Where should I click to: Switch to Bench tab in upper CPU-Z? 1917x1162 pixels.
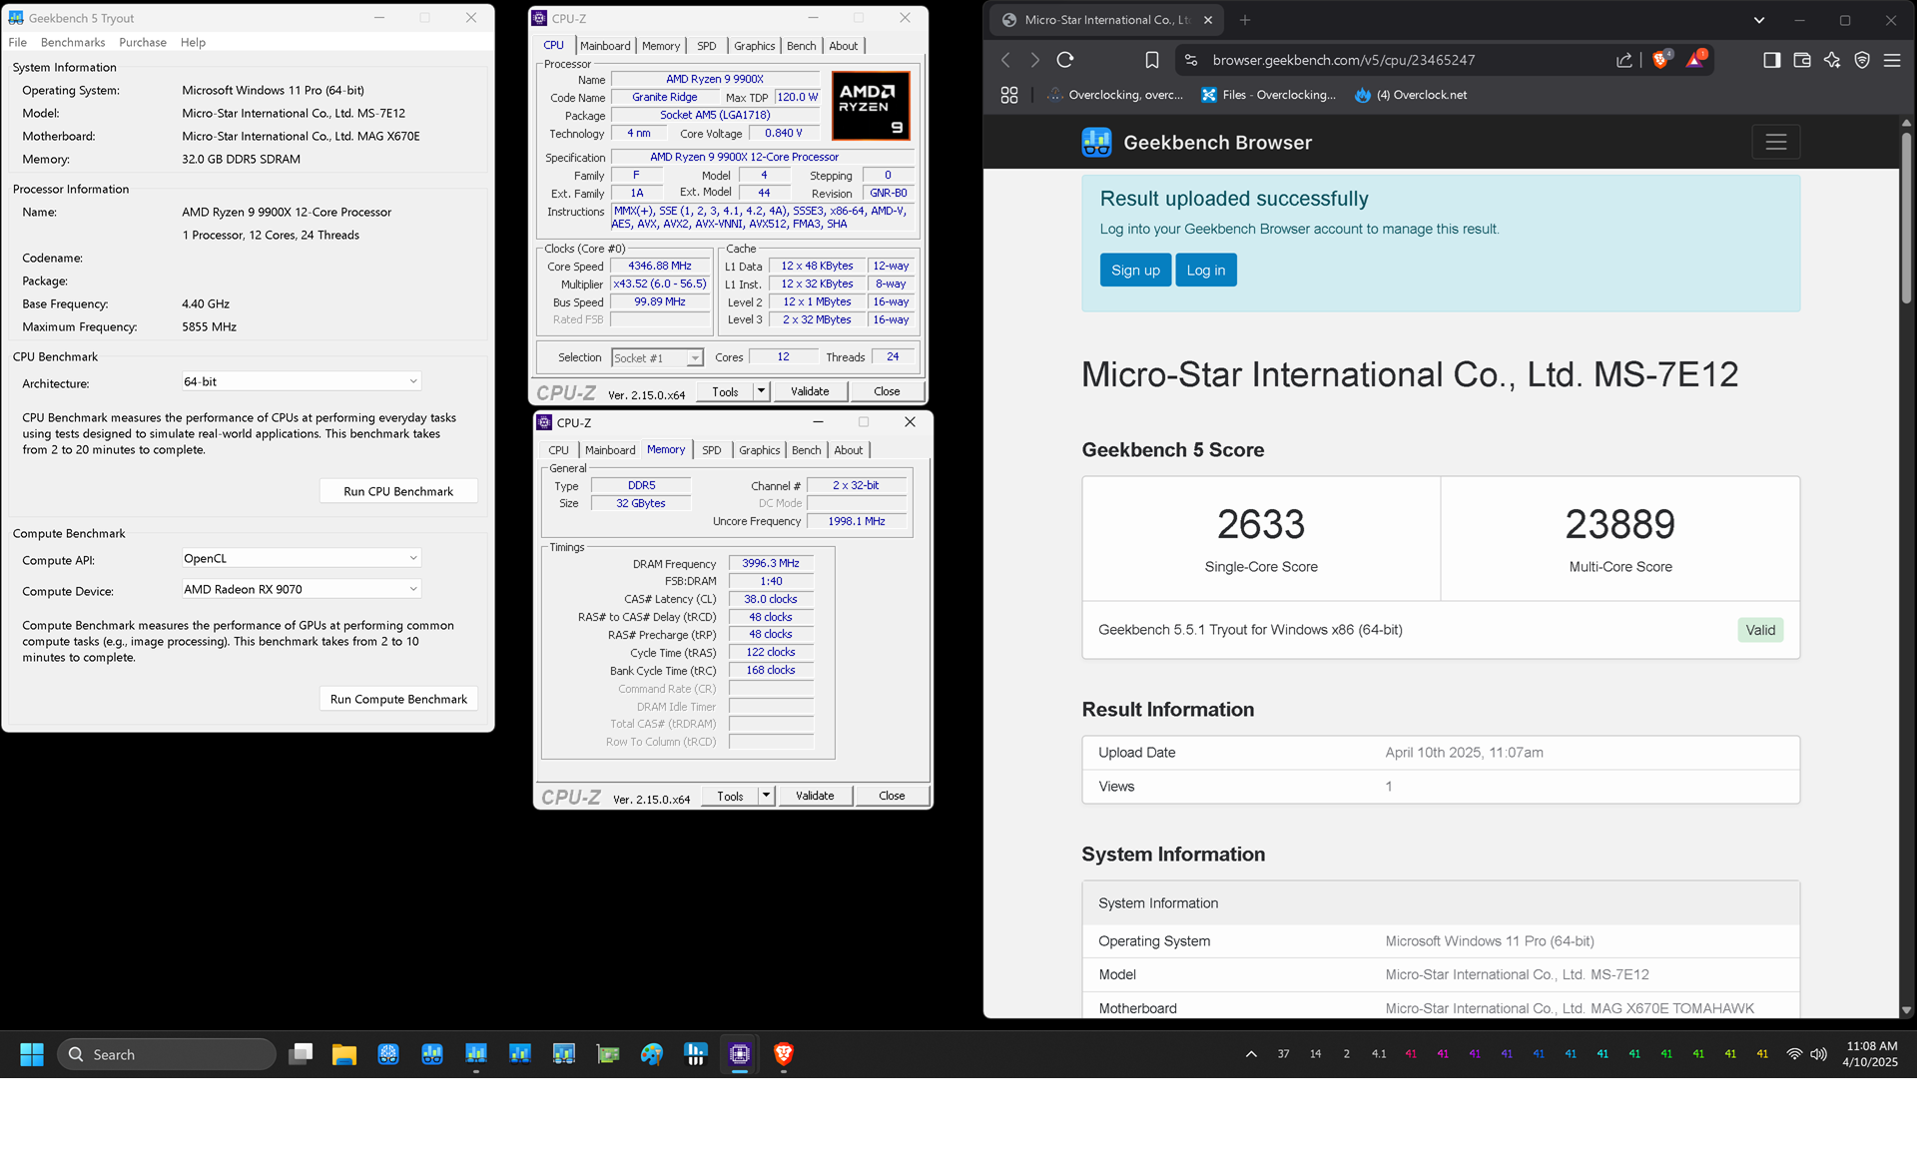[x=801, y=46]
